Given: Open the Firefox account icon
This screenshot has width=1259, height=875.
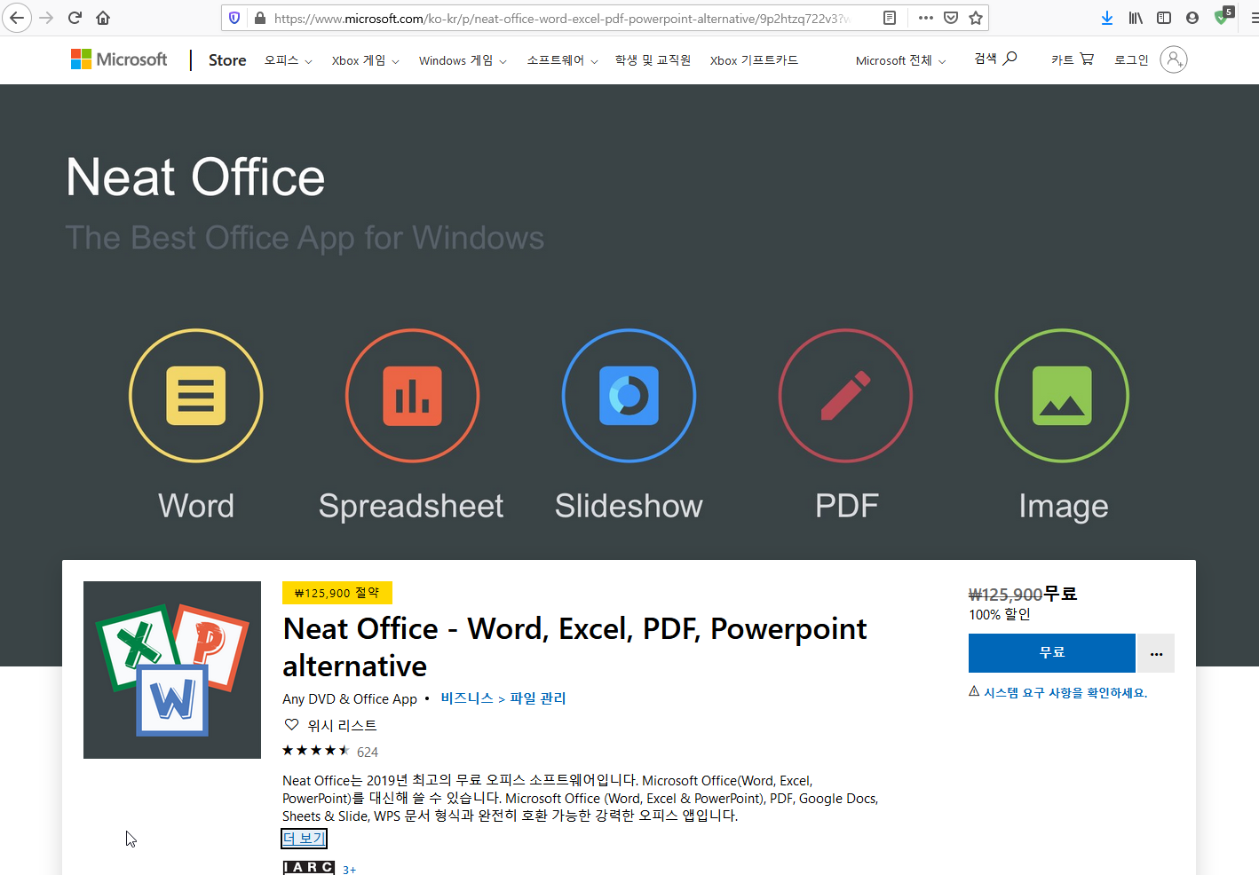Looking at the screenshot, I should [x=1192, y=18].
